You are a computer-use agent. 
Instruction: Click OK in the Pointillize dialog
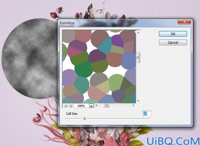click(x=173, y=34)
